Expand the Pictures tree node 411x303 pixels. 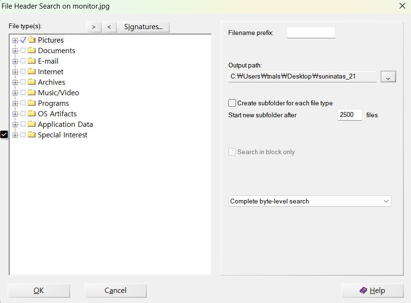tap(15, 40)
